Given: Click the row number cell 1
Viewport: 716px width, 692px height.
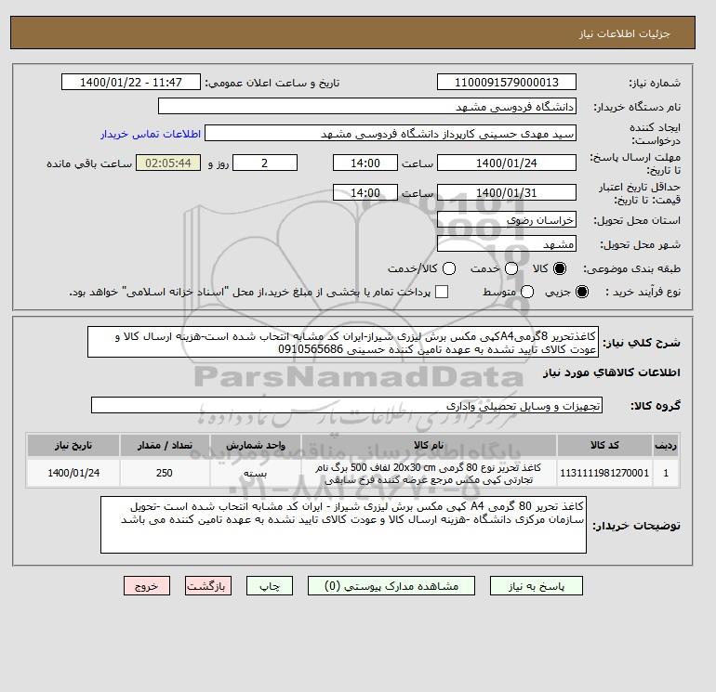Looking at the screenshot, I should point(666,473).
